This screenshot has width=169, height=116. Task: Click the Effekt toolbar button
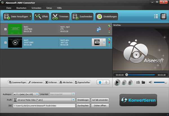click(41, 17)
